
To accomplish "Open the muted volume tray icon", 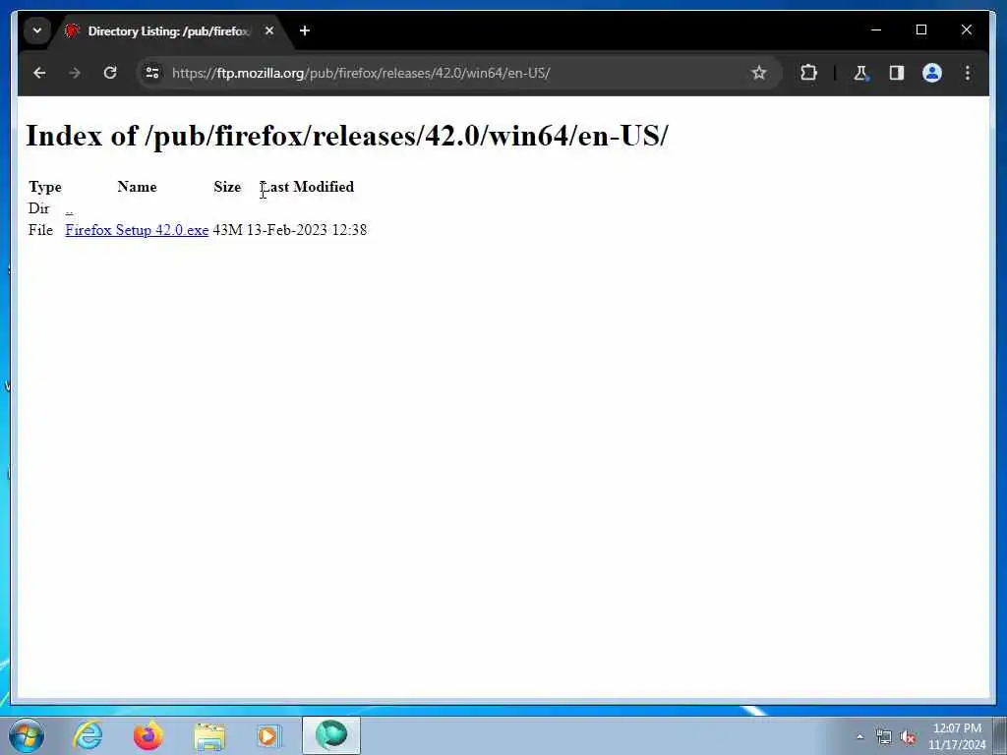I will pyautogui.click(x=908, y=737).
